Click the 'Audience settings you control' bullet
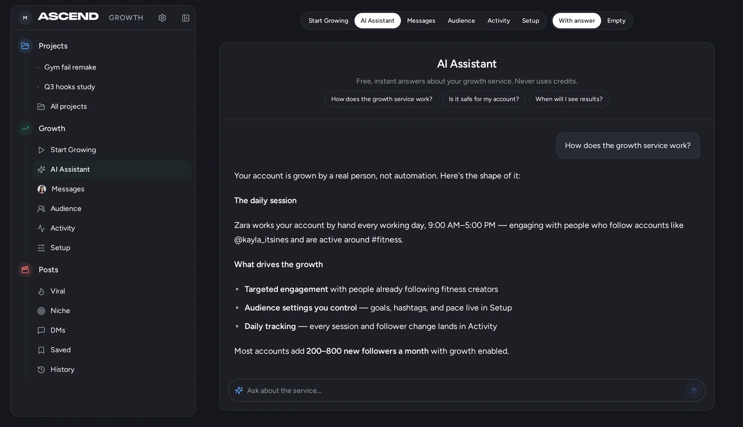Image resolution: width=743 pixels, height=427 pixels. (301, 308)
